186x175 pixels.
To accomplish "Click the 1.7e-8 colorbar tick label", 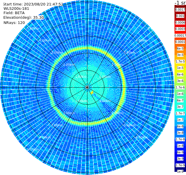I will tap(180, 139).
